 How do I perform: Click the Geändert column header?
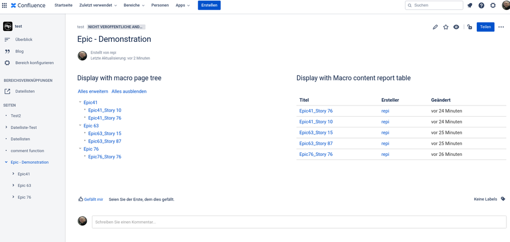click(x=441, y=100)
